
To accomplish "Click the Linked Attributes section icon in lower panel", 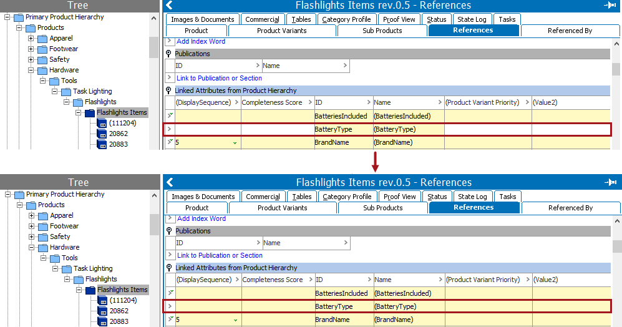I will tap(169, 268).
